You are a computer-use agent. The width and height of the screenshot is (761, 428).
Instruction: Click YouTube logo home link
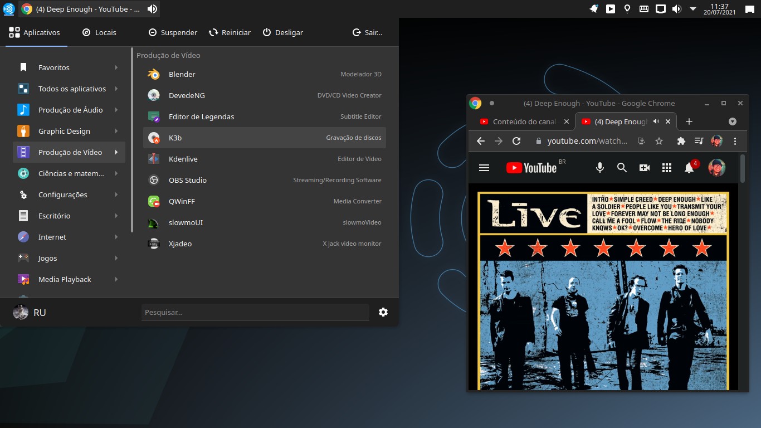point(531,168)
